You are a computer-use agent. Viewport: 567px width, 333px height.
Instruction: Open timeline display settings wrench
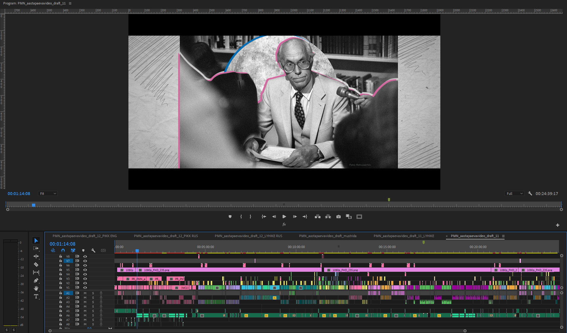93,250
